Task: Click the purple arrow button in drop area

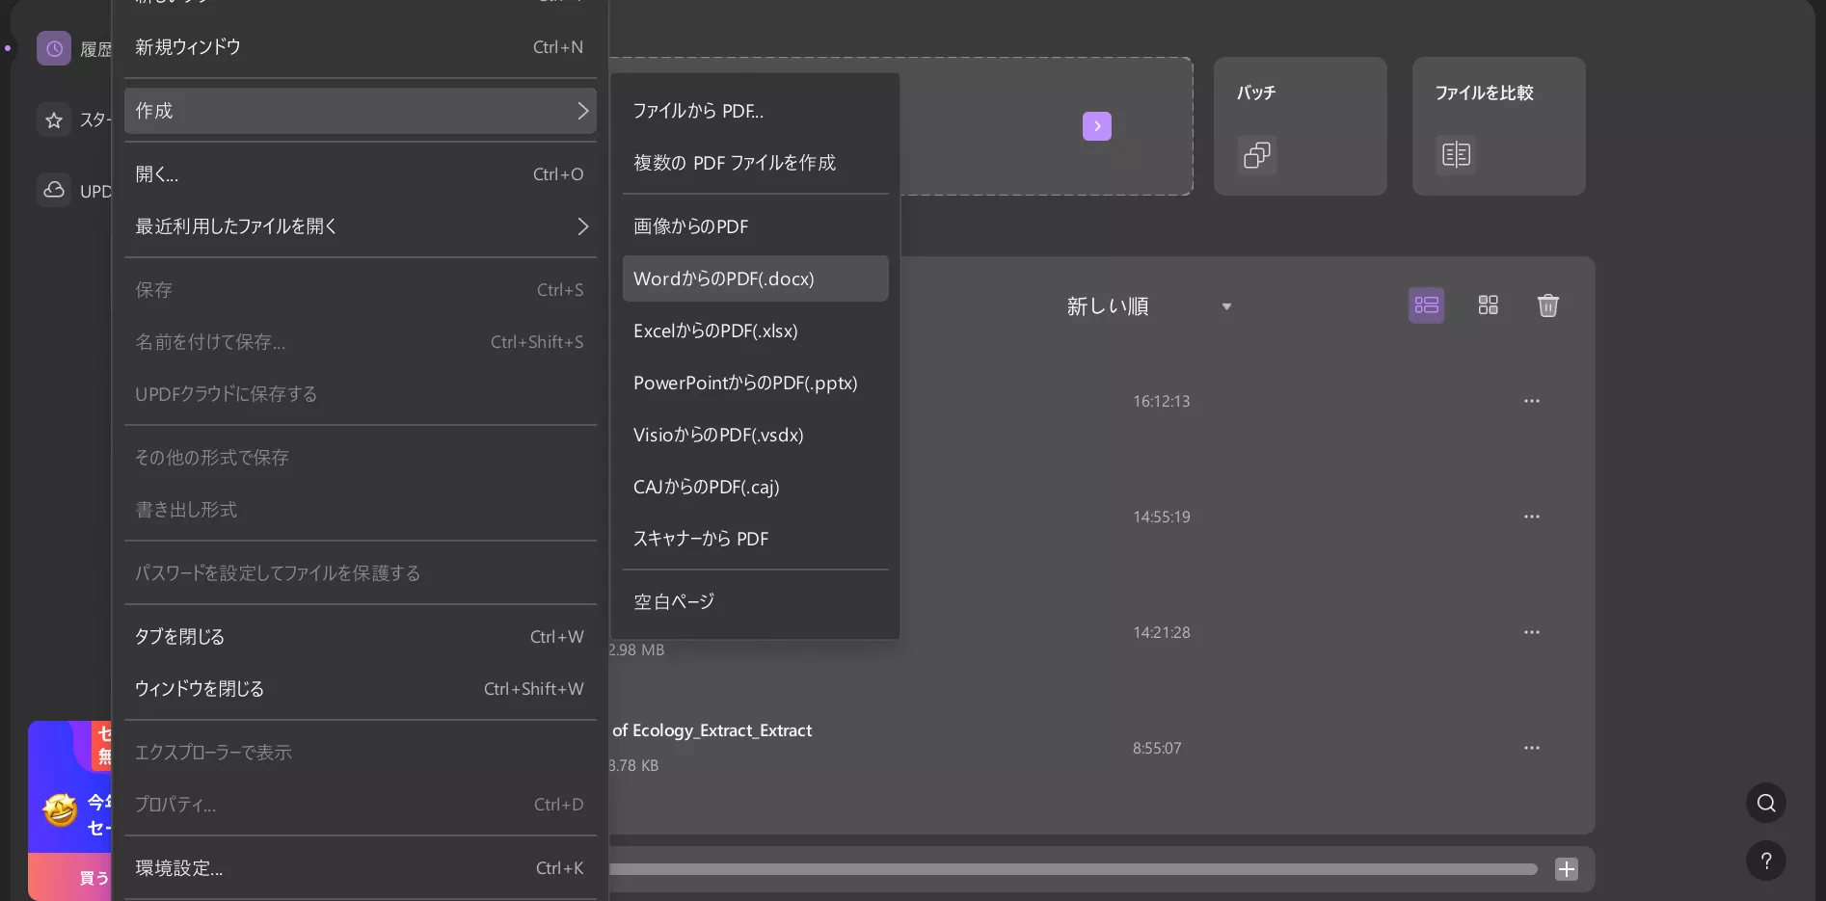Action: click(1097, 126)
